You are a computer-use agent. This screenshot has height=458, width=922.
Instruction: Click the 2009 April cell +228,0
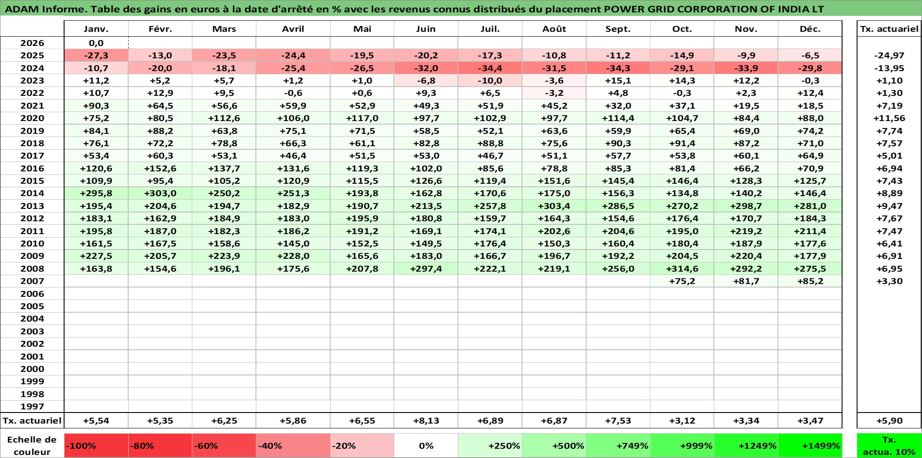pyautogui.click(x=293, y=256)
